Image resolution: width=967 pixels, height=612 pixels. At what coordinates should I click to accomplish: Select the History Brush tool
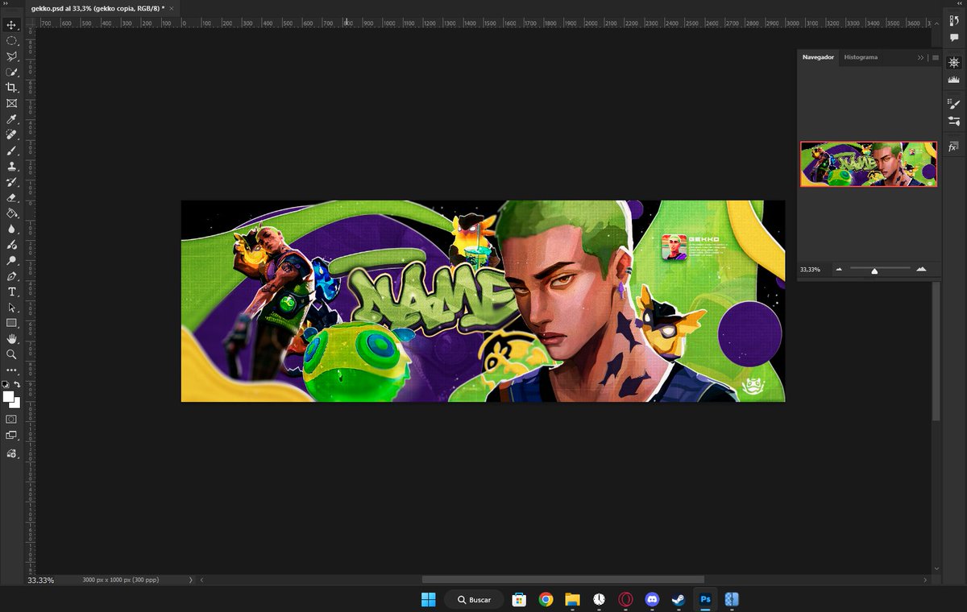coord(11,182)
